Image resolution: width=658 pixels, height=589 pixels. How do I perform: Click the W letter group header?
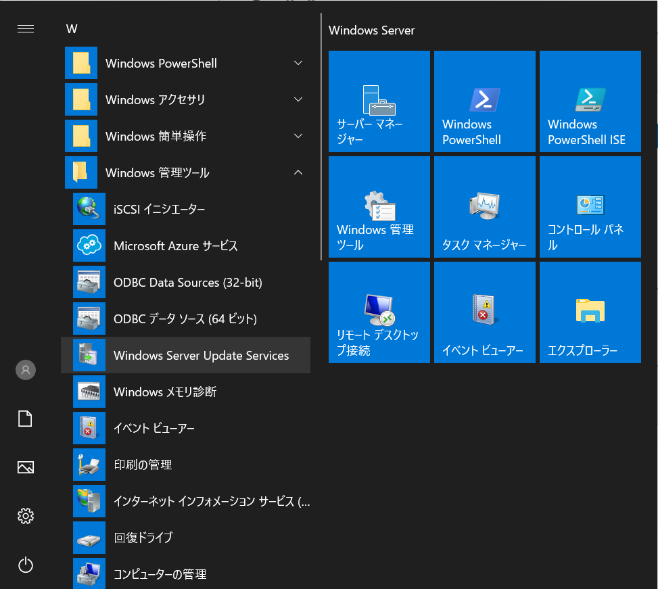click(72, 29)
